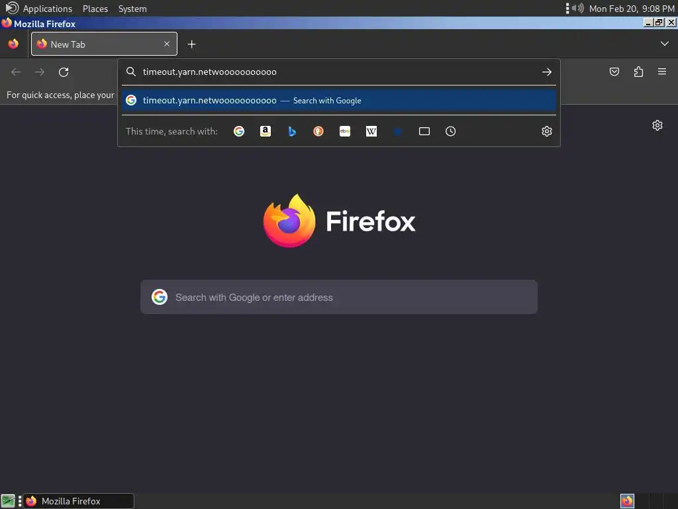Open the Extensions menu

638,72
